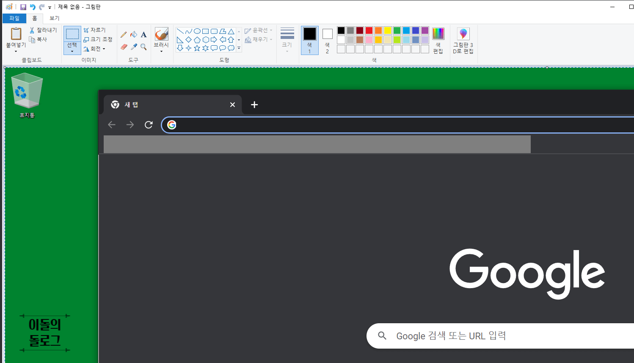The height and width of the screenshot is (363, 634).
Task: Select 색 2 background color box
Action: [327, 41]
